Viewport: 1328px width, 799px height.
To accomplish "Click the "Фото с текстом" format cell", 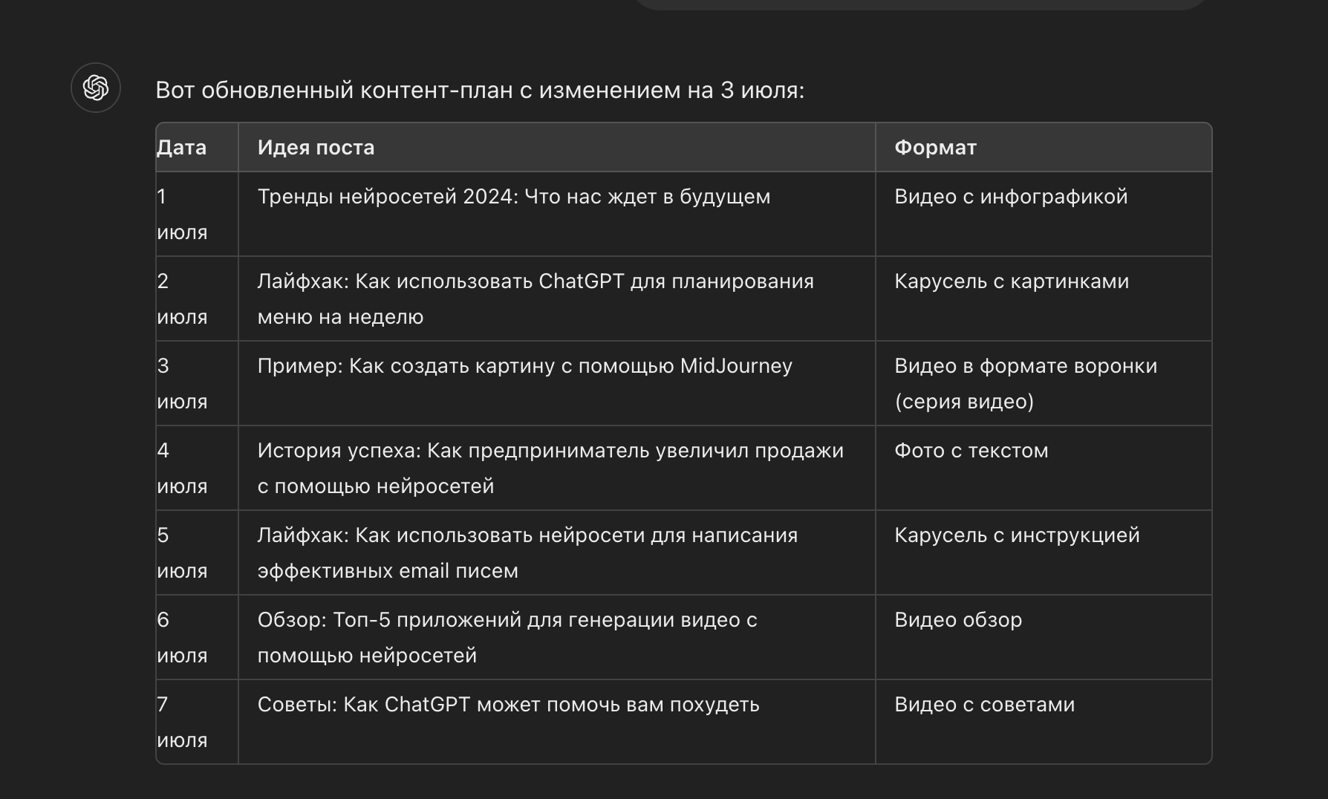I will point(1044,469).
